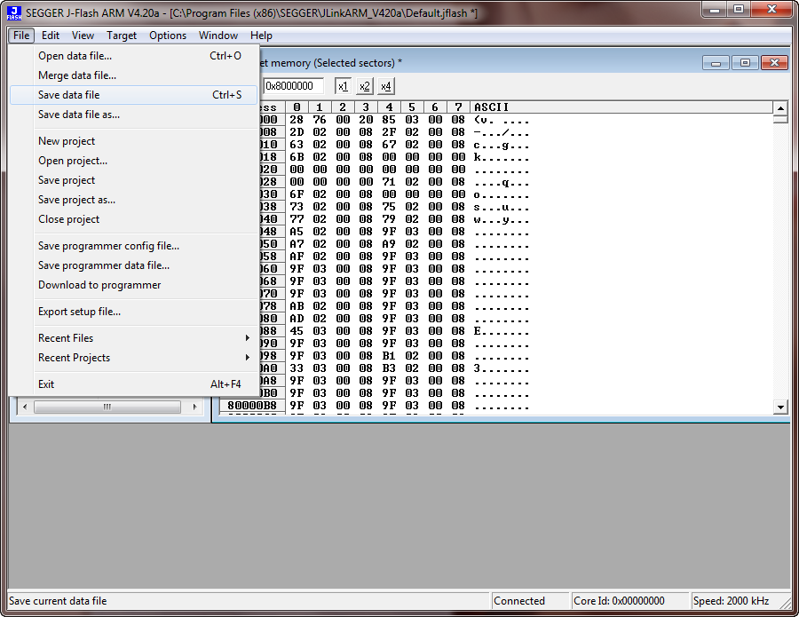The image size is (799, 617).
Task: Switch to x2 halfword display width
Action: [x=364, y=86]
